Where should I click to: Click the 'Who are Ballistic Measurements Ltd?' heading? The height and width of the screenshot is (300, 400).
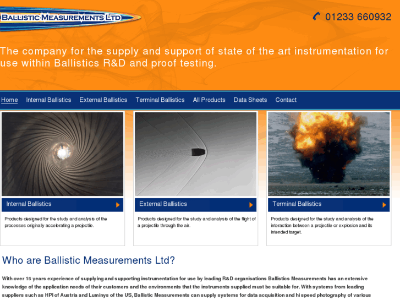[x=89, y=260]
